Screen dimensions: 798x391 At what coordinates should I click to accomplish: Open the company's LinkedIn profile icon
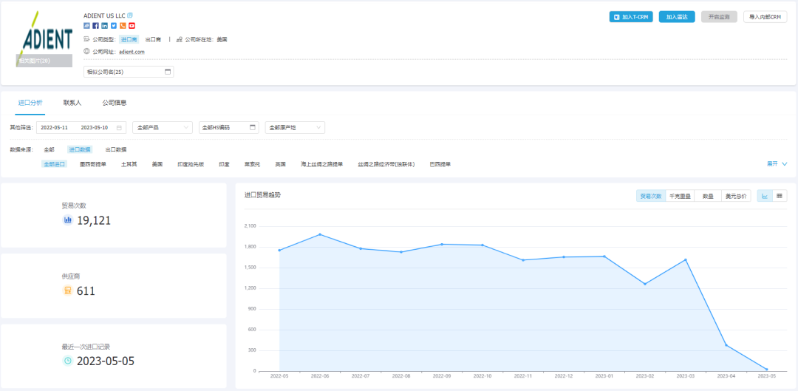pos(104,26)
